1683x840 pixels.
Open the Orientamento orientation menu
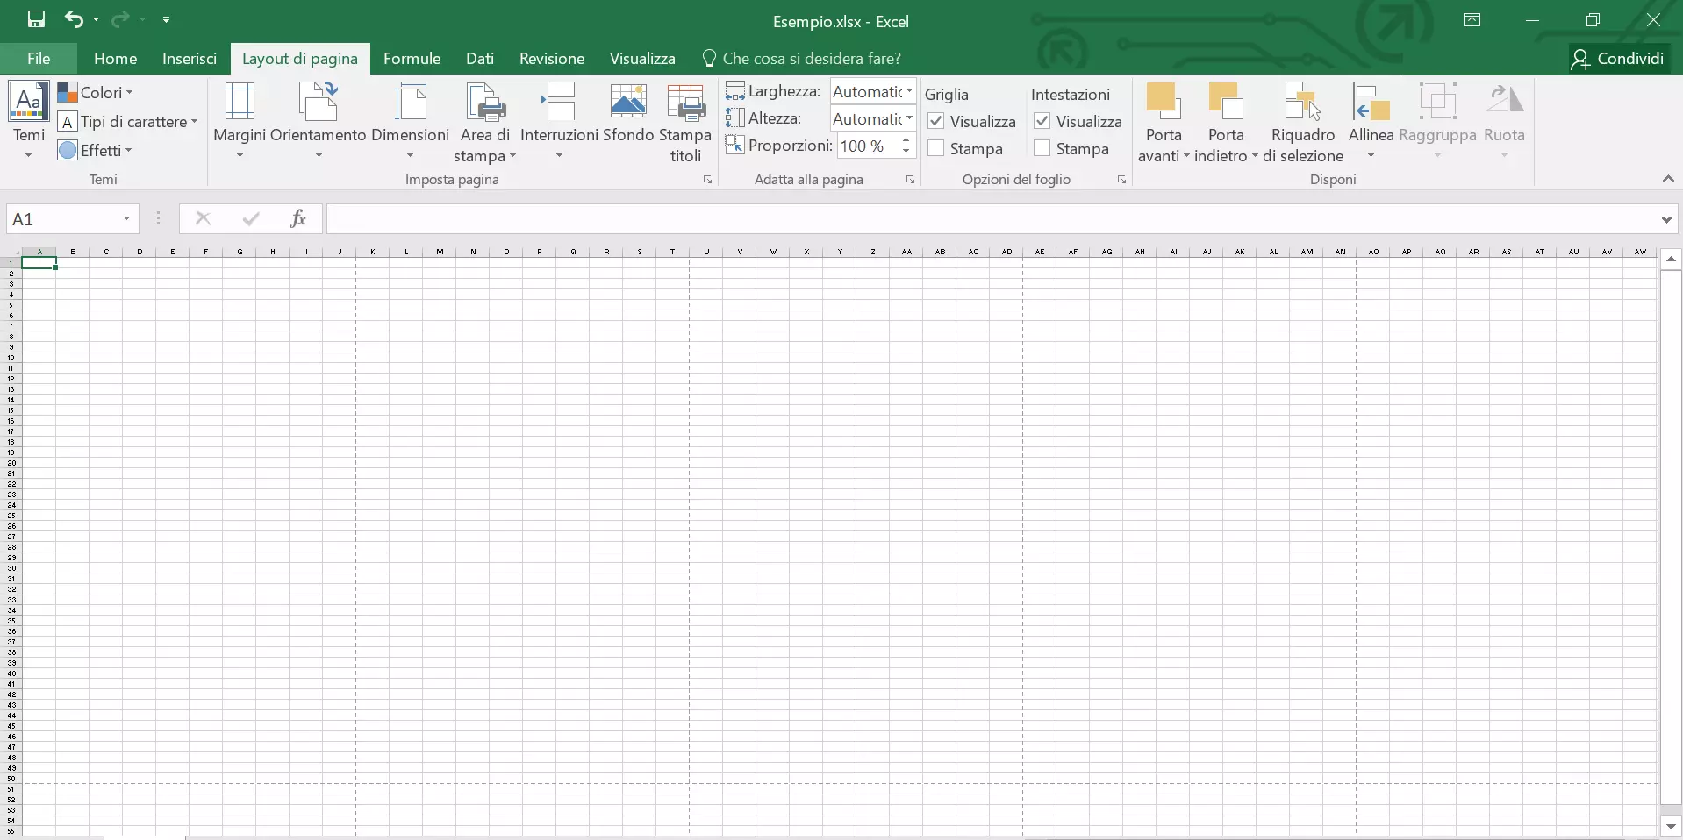[318, 121]
